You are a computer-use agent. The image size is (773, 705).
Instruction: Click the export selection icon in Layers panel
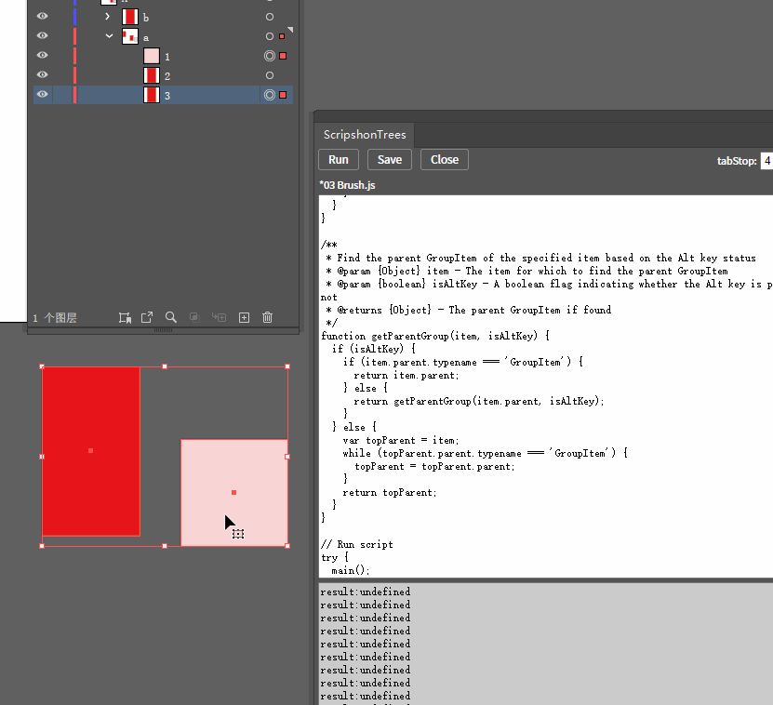point(147,317)
